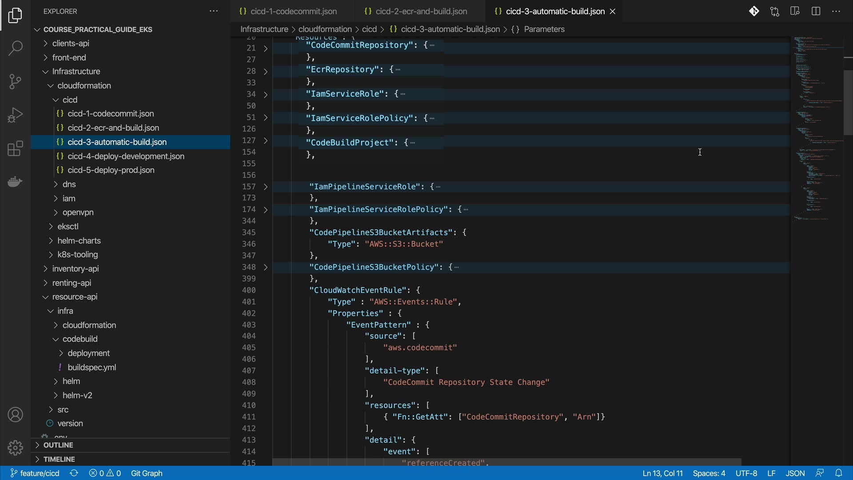Image resolution: width=853 pixels, height=480 pixels.
Task: Unfold the CodeBuildProject block at line 127
Action: click(x=266, y=140)
